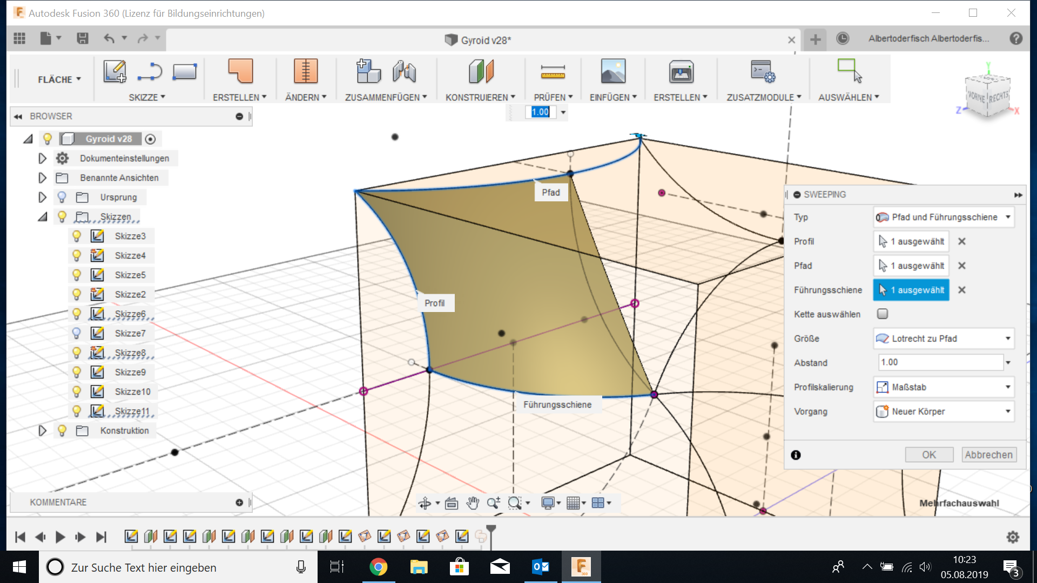Click the Save icon in the top bar
1037x583 pixels.
click(x=82, y=38)
